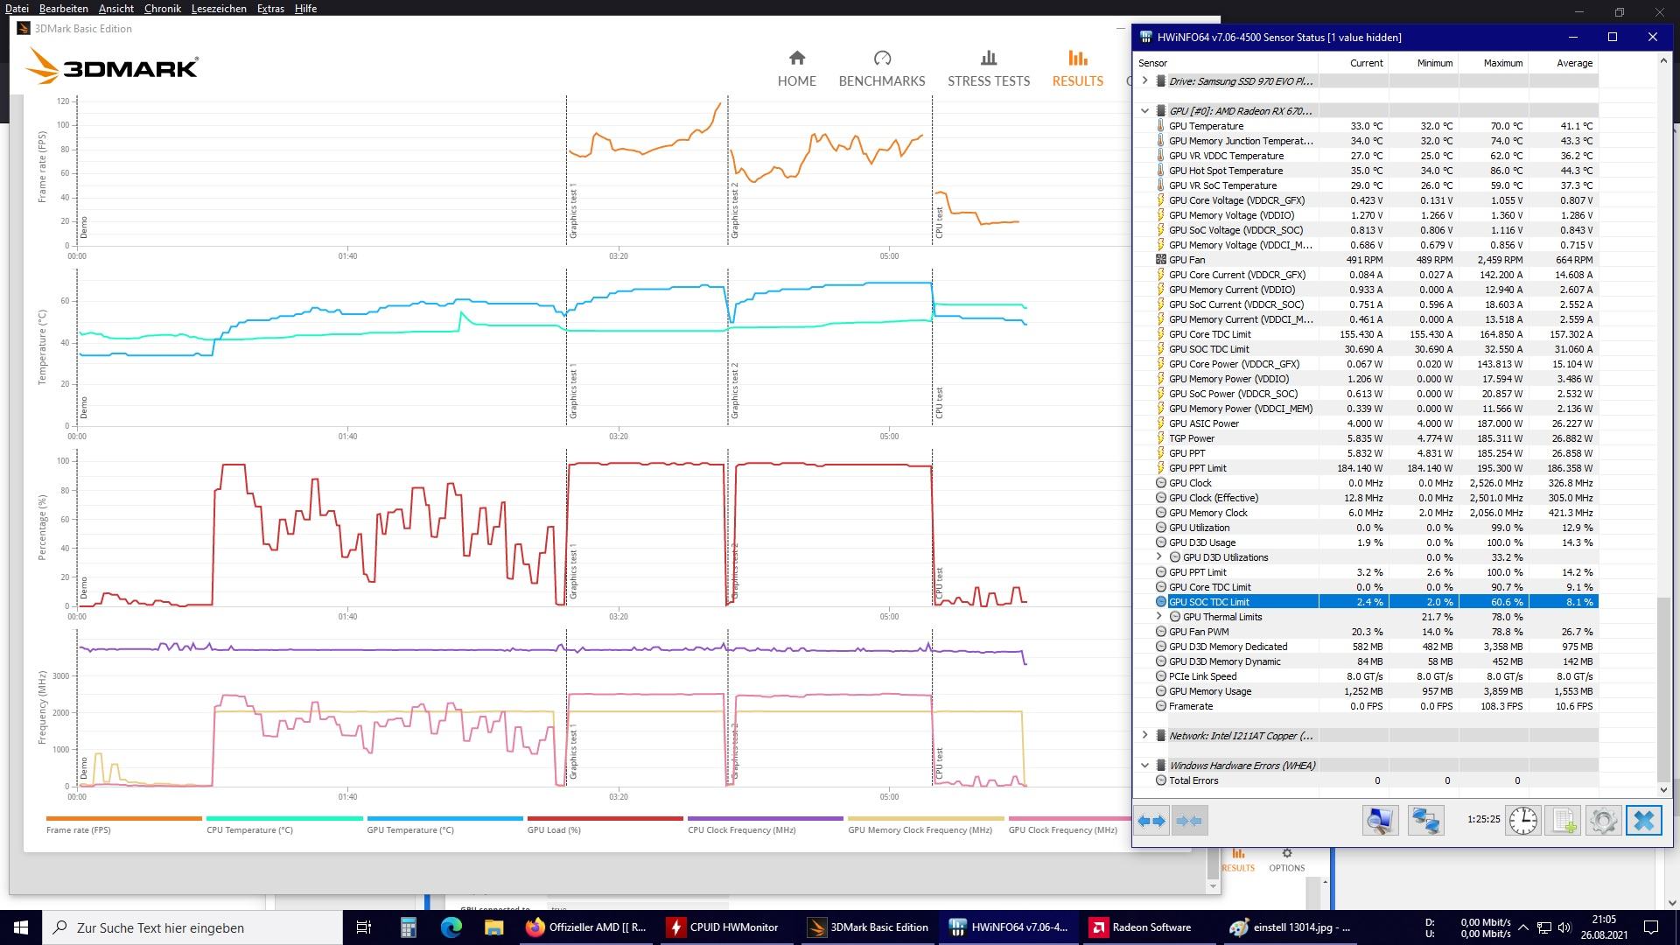Click the GPU Fan sensor icon
Screen dimensions: 1680x945
[x=1161, y=260]
